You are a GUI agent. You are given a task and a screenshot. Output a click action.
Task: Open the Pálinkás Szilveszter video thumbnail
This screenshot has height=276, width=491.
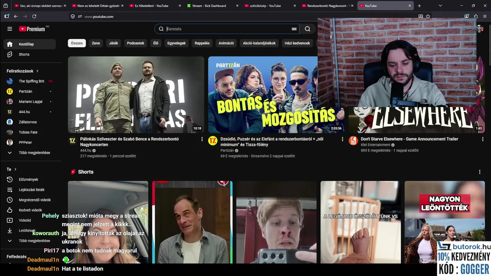136,95
